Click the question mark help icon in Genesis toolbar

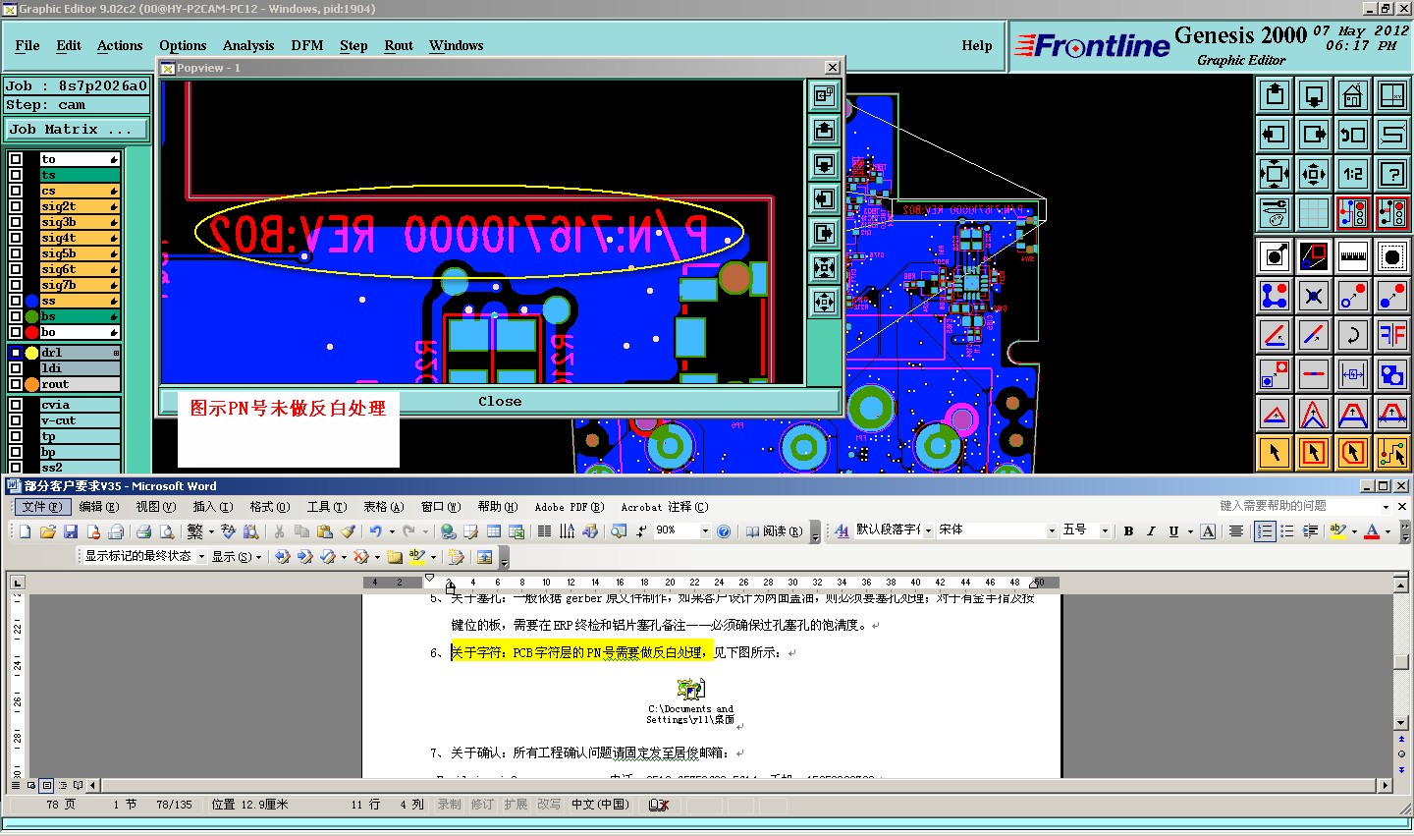[1392, 174]
